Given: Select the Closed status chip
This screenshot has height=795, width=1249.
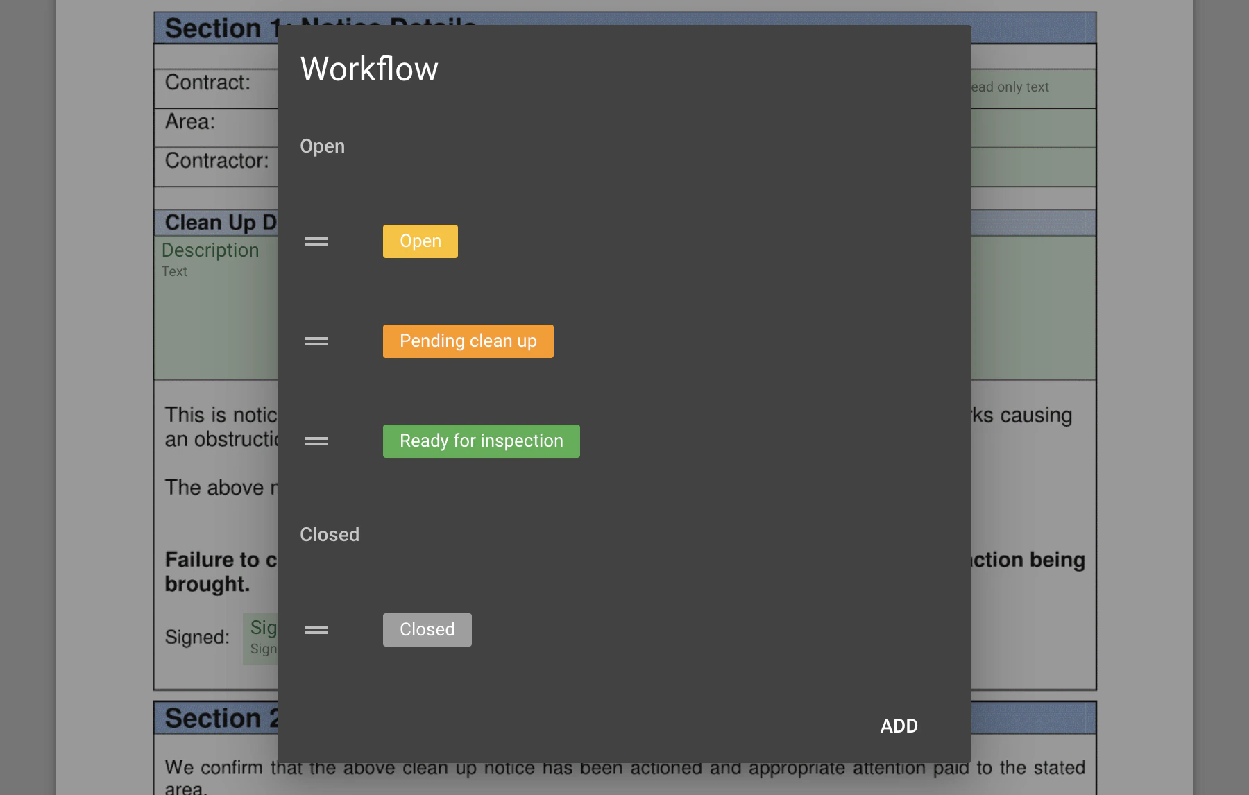Looking at the screenshot, I should (x=427, y=629).
